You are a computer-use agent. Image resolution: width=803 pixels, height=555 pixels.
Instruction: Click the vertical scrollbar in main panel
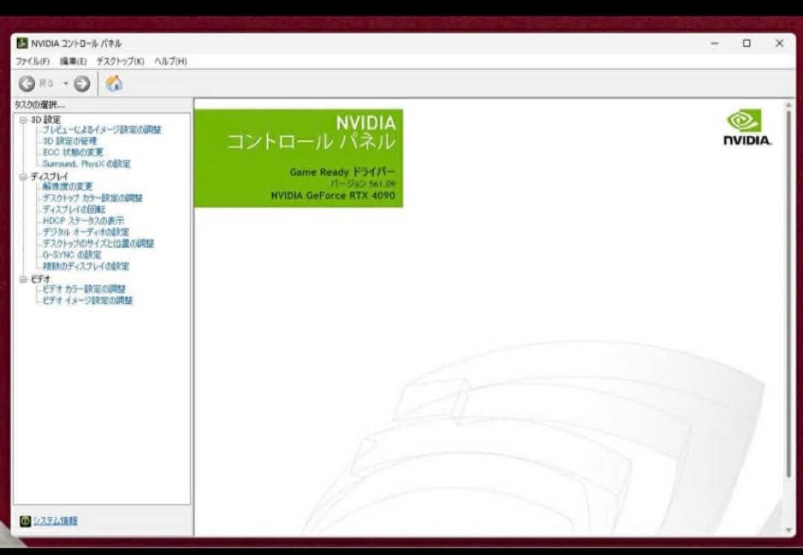pos(789,297)
